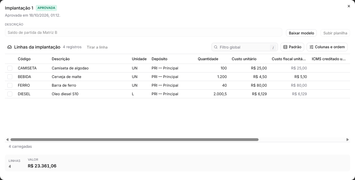Tick the checkbox for the DIESEL row

10,94
